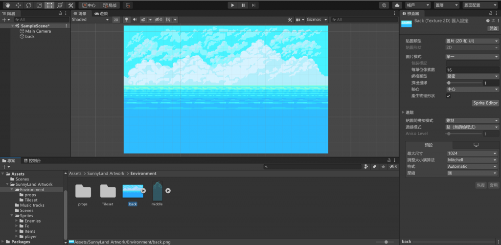
Task: Collapse the SampleScene tree
Action: [12, 26]
